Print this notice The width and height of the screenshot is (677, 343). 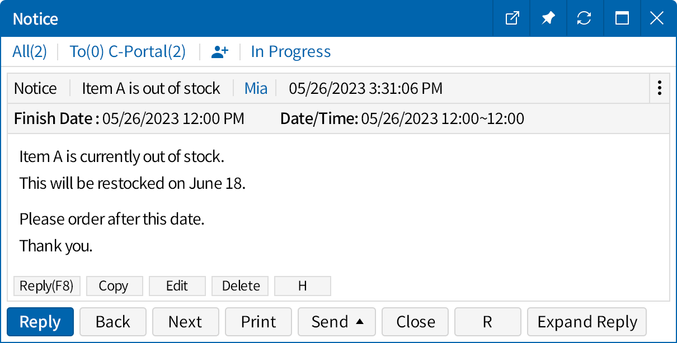click(x=258, y=322)
